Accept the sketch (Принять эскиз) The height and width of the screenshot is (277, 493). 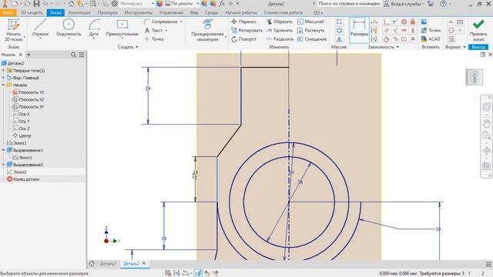pos(478,30)
